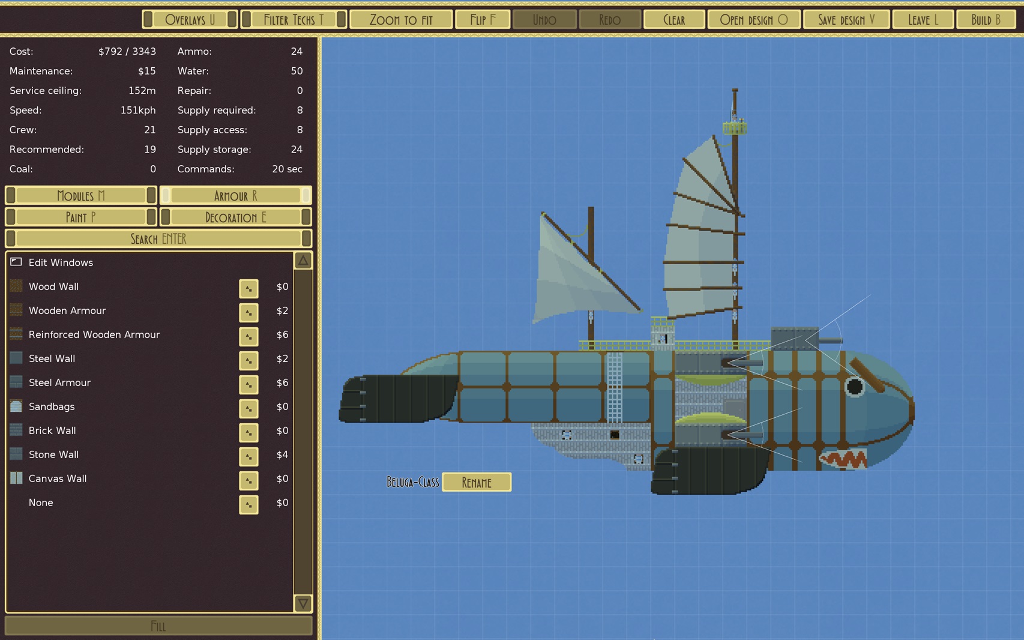Select Brick Wall armour type
Image resolution: width=1024 pixels, height=640 pixels.
coord(150,430)
